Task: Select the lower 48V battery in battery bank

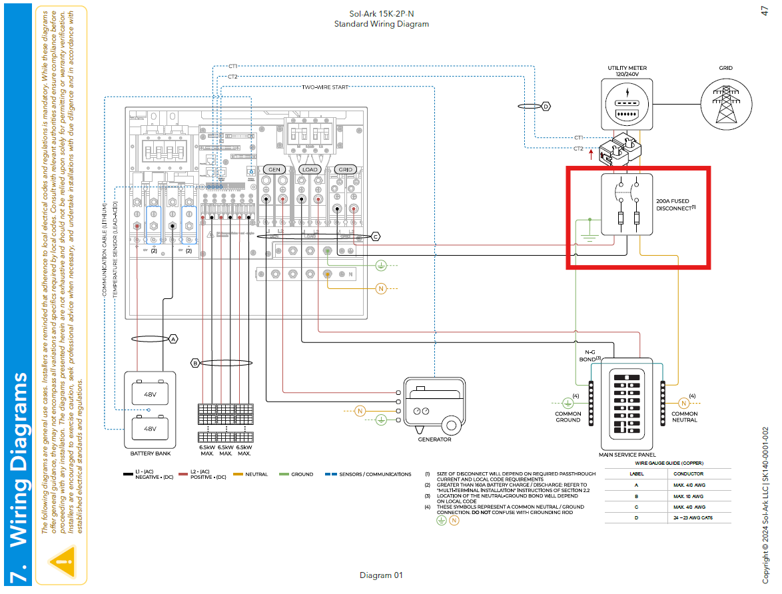Action: pos(150,428)
